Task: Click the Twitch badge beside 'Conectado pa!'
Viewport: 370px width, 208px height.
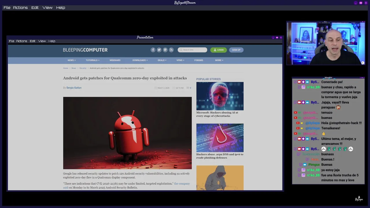Action: tap(295, 82)
